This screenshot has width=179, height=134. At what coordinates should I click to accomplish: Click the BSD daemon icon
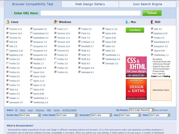point(152,22)
